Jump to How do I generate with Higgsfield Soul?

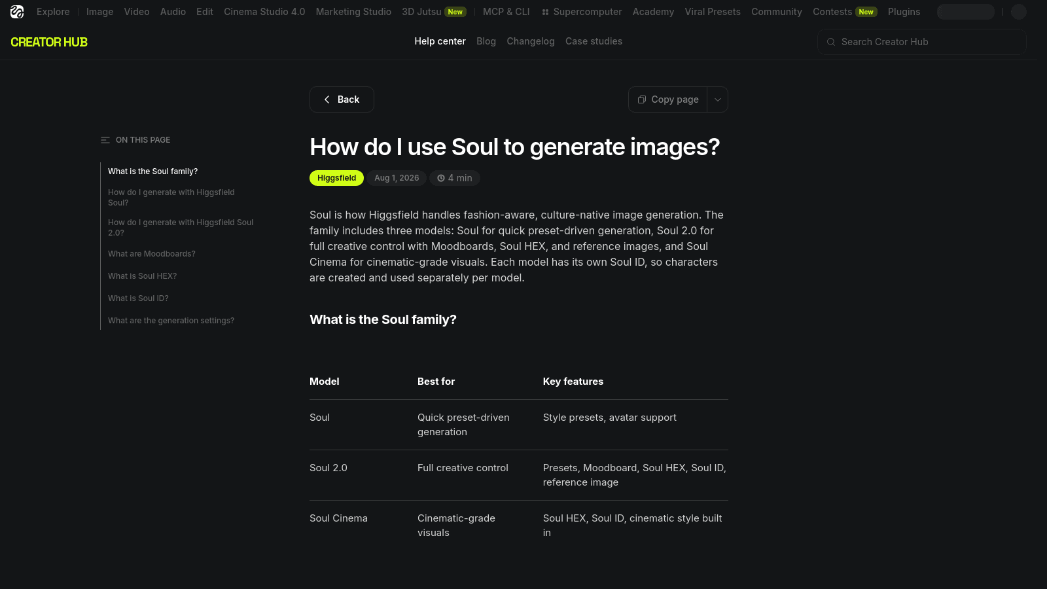(x=171, y=198)
